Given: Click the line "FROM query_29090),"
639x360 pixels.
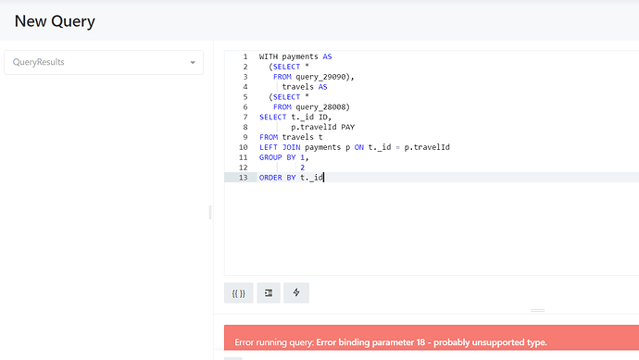Looking at the screenshot, I should point(313,77).
